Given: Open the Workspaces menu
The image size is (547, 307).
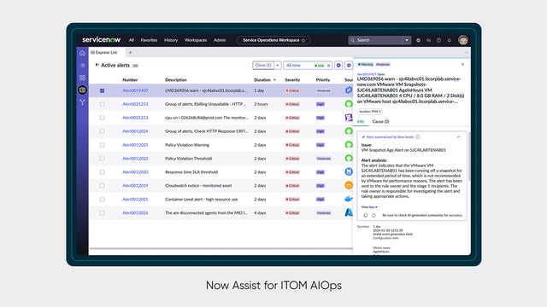Looking at the screenshot, I should coord(196,40).
